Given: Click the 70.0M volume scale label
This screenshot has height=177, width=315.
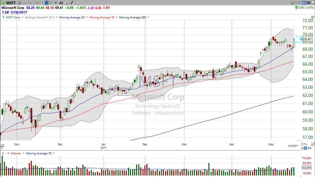Looking at the screenshot, I should click(x=307, y=158).
